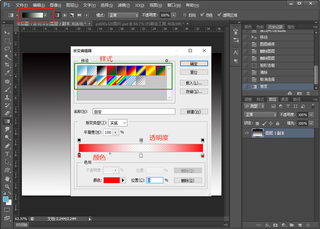Image resolution: width=320 pixels, height=229 pixels.
Task: Set history brush source for 移动 state
Action: [x=246, y=37]
